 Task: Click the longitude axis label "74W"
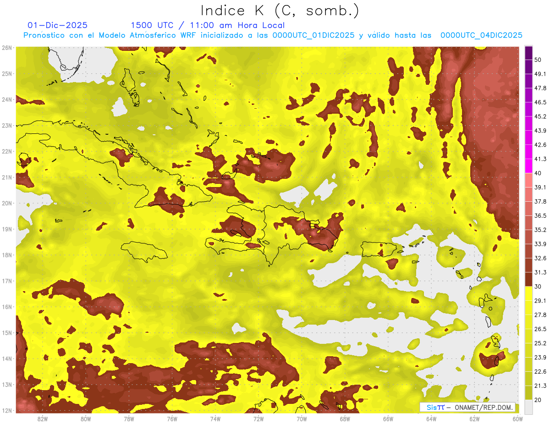(x=215, y=419)
